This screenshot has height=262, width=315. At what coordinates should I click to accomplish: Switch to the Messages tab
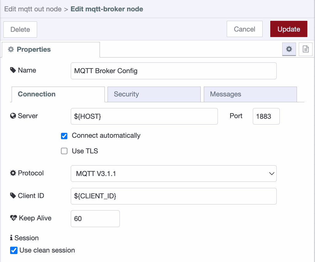(250, 94)
